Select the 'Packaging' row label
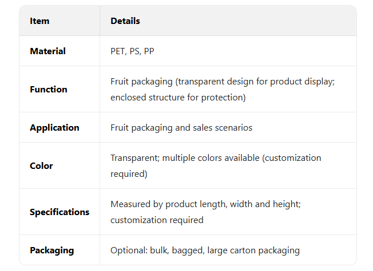This screenshot has width=373, height=271. coord(51,250)
